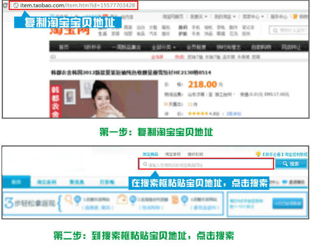Click the blue 搜索 button
The height and width of the screenshot is (246, 311).
[291, 164]
